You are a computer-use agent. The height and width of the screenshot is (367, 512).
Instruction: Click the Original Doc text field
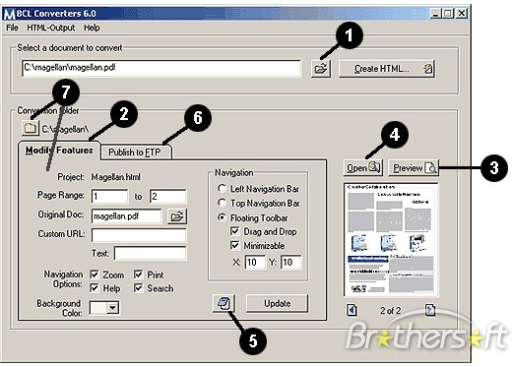127,216
